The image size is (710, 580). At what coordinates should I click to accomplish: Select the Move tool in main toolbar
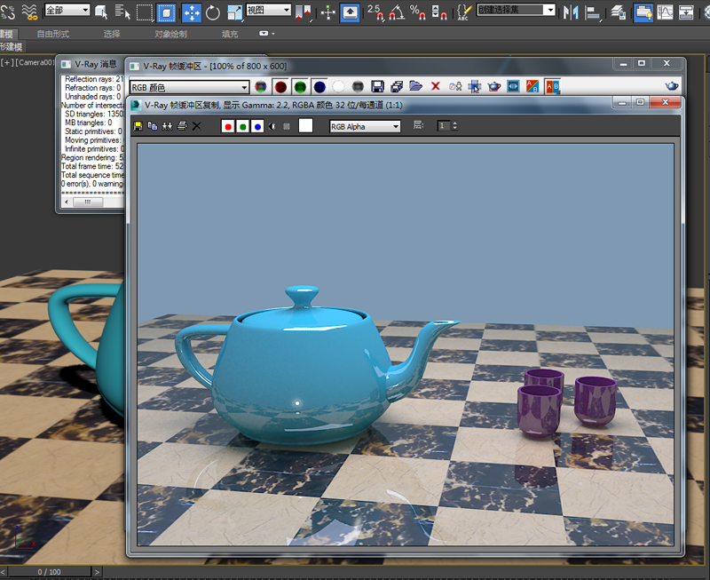point(191,12)
